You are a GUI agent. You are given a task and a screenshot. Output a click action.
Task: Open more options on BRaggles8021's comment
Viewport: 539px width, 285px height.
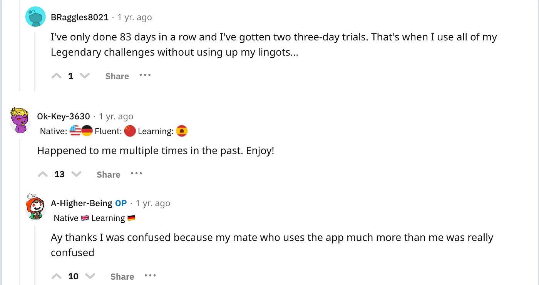coord(145,75)
